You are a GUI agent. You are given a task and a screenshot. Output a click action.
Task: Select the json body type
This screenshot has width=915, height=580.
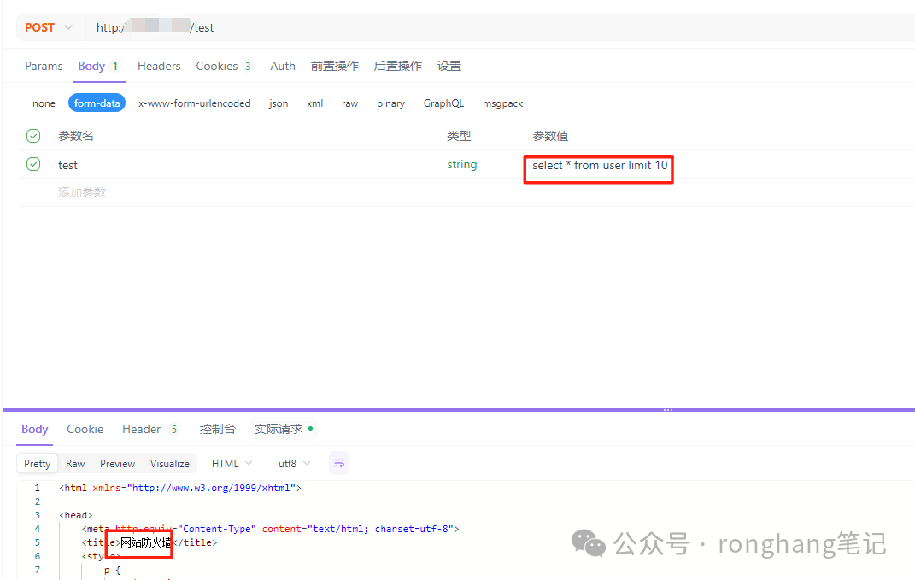click(x=279, y=103)
